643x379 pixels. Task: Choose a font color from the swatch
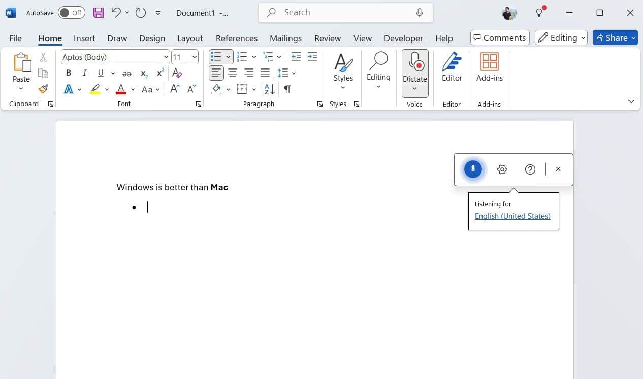pos(121,89)
